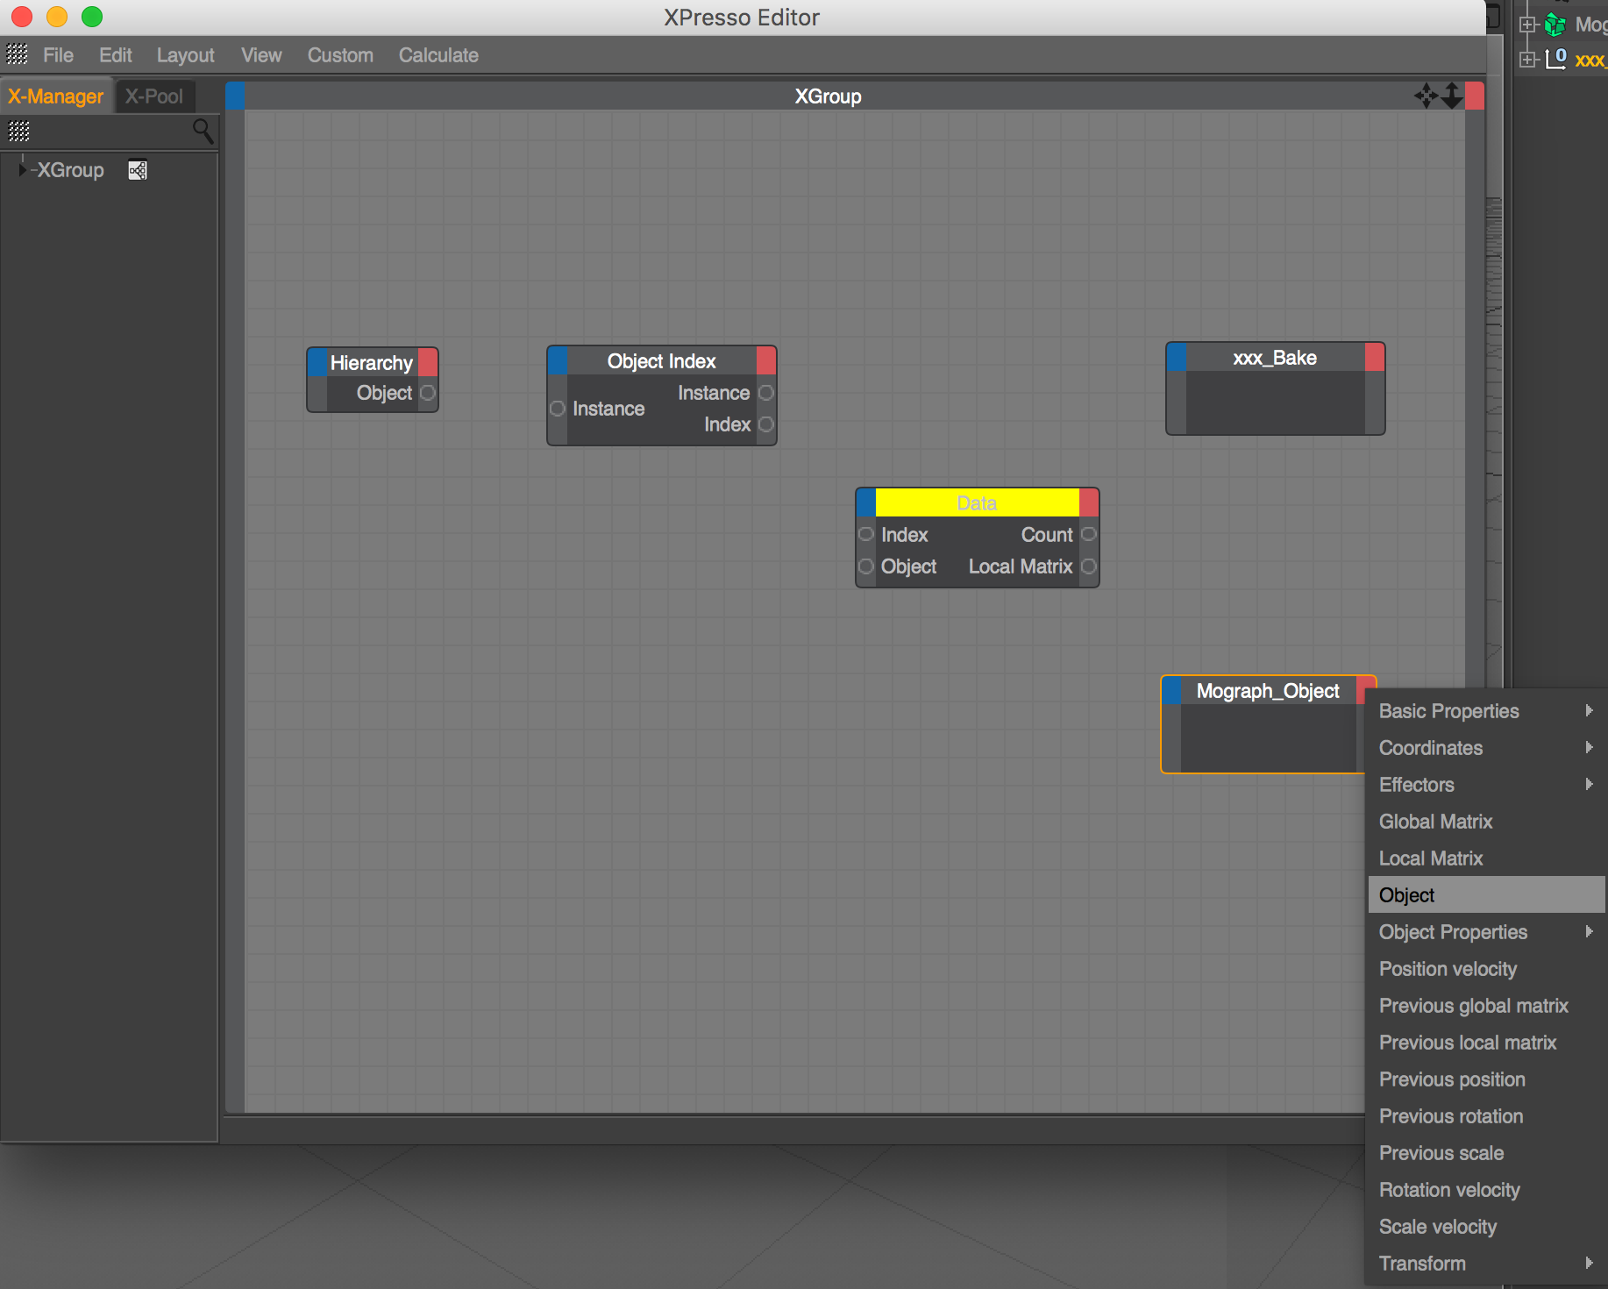Click the grip icon left of File menu
This screenshot has height=1289, width=1608.
click(x=18, y=54)
